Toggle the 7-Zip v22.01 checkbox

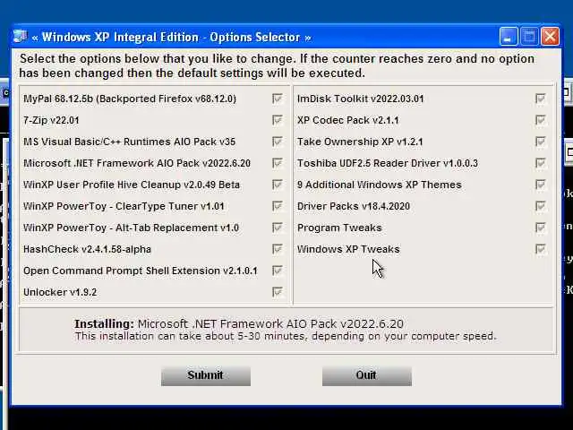pyautogui.click(x=278, y=120)
